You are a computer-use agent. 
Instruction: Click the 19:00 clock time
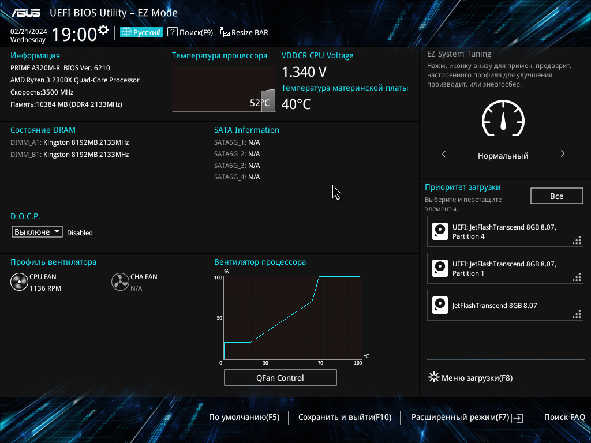74,34
